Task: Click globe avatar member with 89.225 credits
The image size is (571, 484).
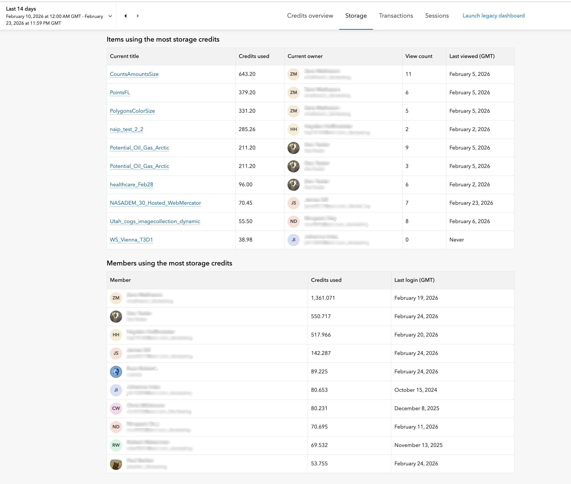Action: point(116,372)
